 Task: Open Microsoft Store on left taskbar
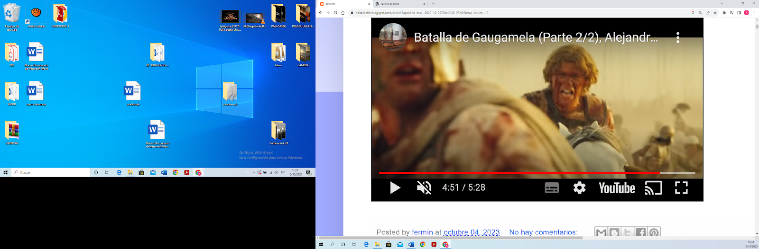(141, 173)
